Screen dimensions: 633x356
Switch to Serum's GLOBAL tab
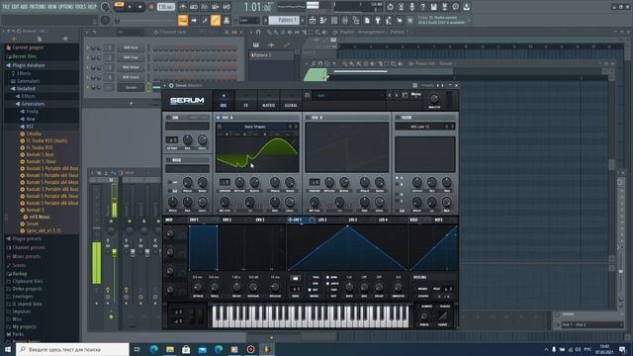click(x=291, y=101)
